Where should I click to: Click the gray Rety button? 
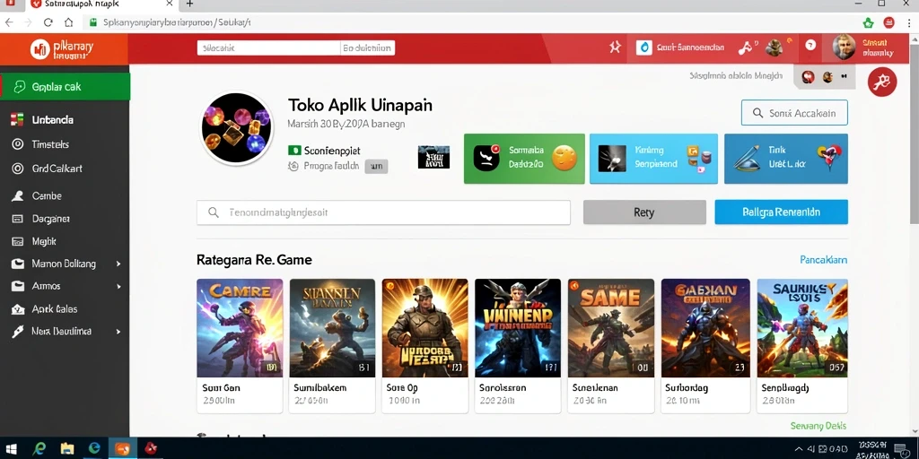(x=644, y=212)
